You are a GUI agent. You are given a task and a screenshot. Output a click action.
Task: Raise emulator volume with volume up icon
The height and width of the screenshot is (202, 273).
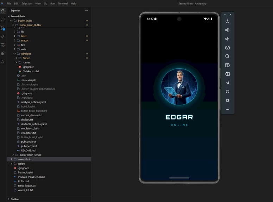227,30
